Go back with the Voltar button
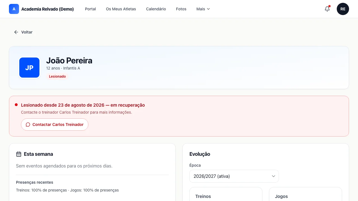Image resolution: width=358 pixels, height=201 pixels. pos(23,32)
